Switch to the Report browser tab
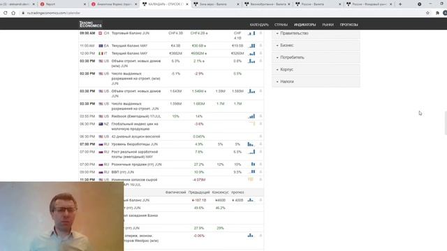This screenshot has height=251, width=447. (x=63, y=4)
